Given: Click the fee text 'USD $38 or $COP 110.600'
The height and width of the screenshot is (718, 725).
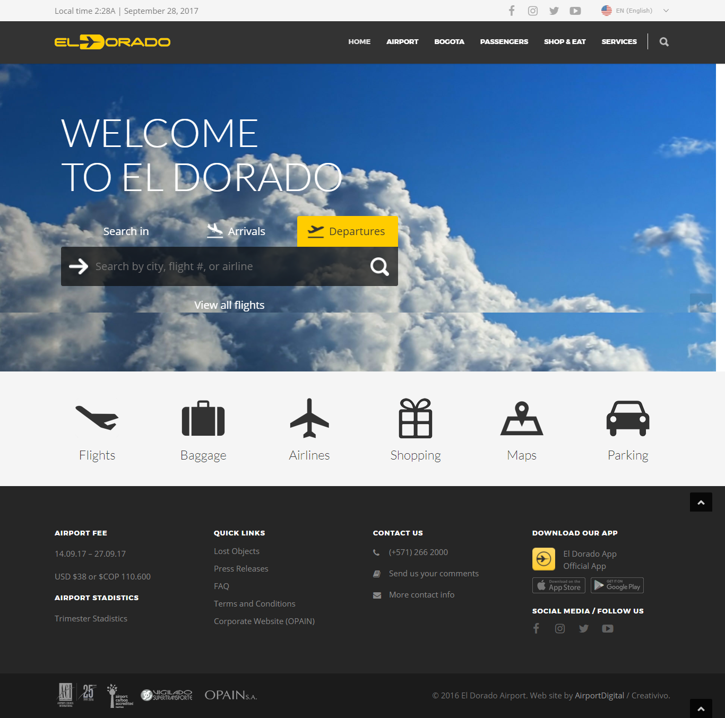Looking at the screenshot, I should pos(102,577).
